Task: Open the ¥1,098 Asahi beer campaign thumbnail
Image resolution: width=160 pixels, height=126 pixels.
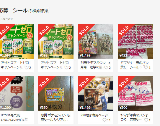Action: [17, 41]
